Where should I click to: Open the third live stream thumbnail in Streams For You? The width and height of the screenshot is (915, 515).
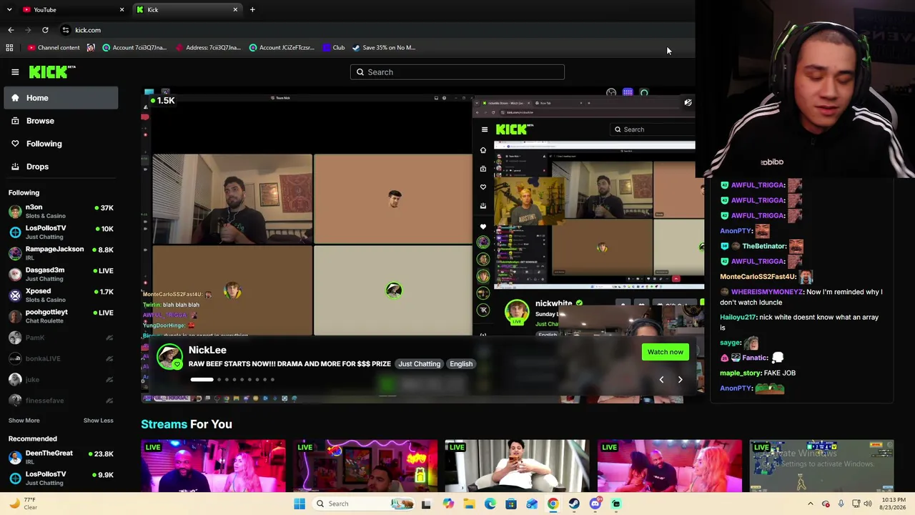point(518,466)
